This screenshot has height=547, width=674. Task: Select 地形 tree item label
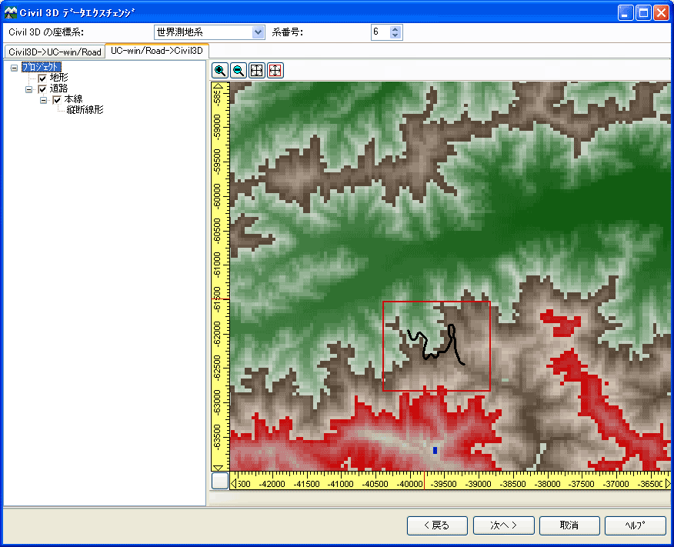pos(59,78)
